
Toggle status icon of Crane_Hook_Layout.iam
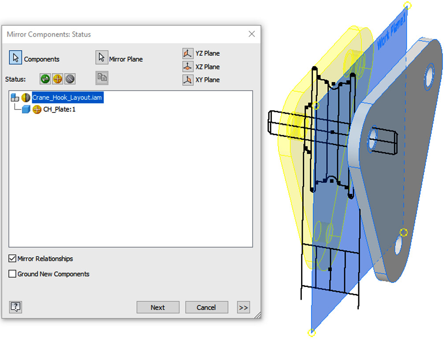tap(26, 98)
